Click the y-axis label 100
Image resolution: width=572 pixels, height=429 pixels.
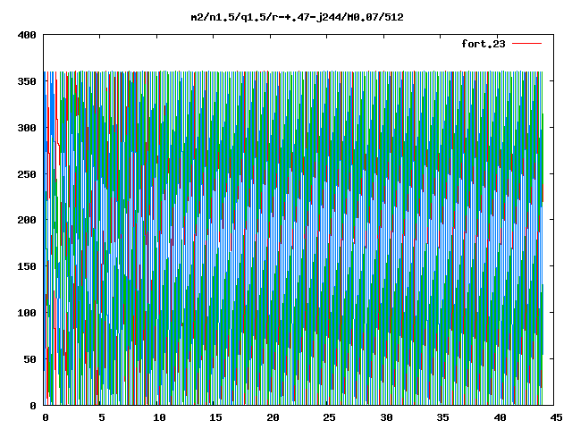coord(27,313)
